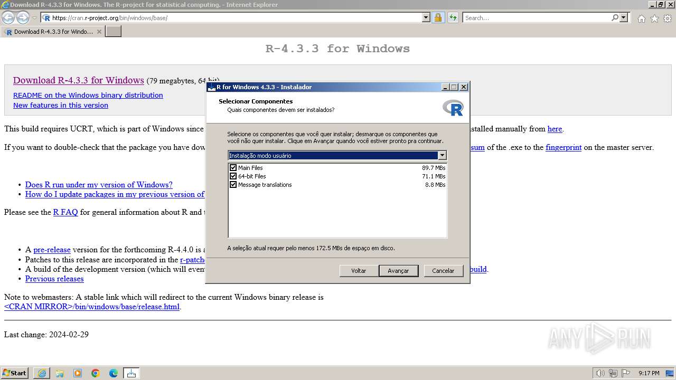Open search provider dropdown arrow
The width and height of the screenshot is (676, 380).
624,18
